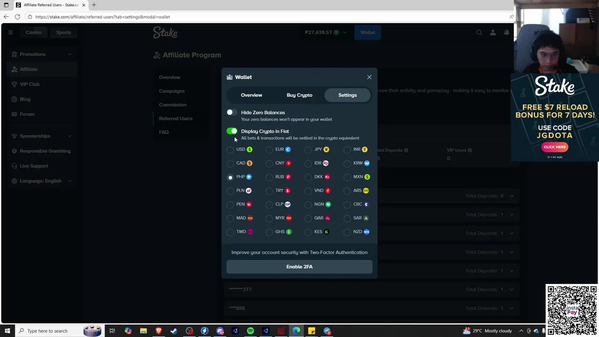Open Brave browser from taskbar

(x=159, y=331)
